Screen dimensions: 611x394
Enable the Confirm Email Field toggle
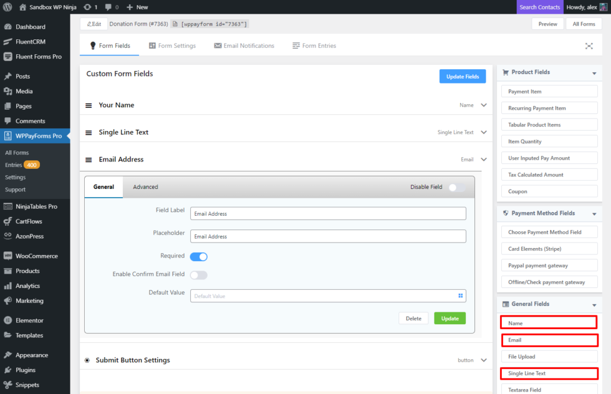click(x=199, y=275)
